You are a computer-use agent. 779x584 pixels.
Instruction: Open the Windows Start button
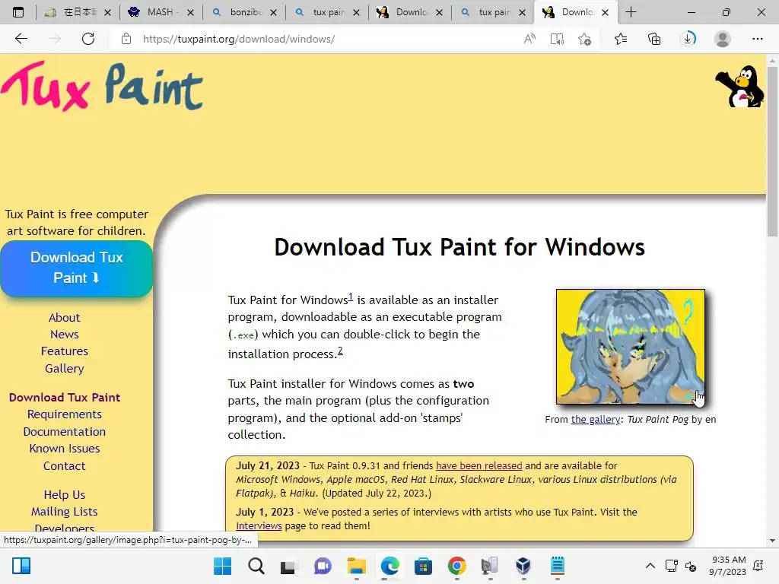222,566
